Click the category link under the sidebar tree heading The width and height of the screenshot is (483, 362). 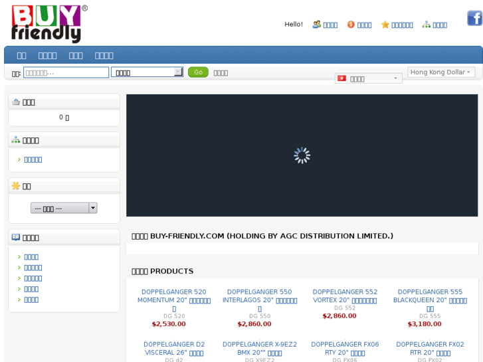(33, 159)
